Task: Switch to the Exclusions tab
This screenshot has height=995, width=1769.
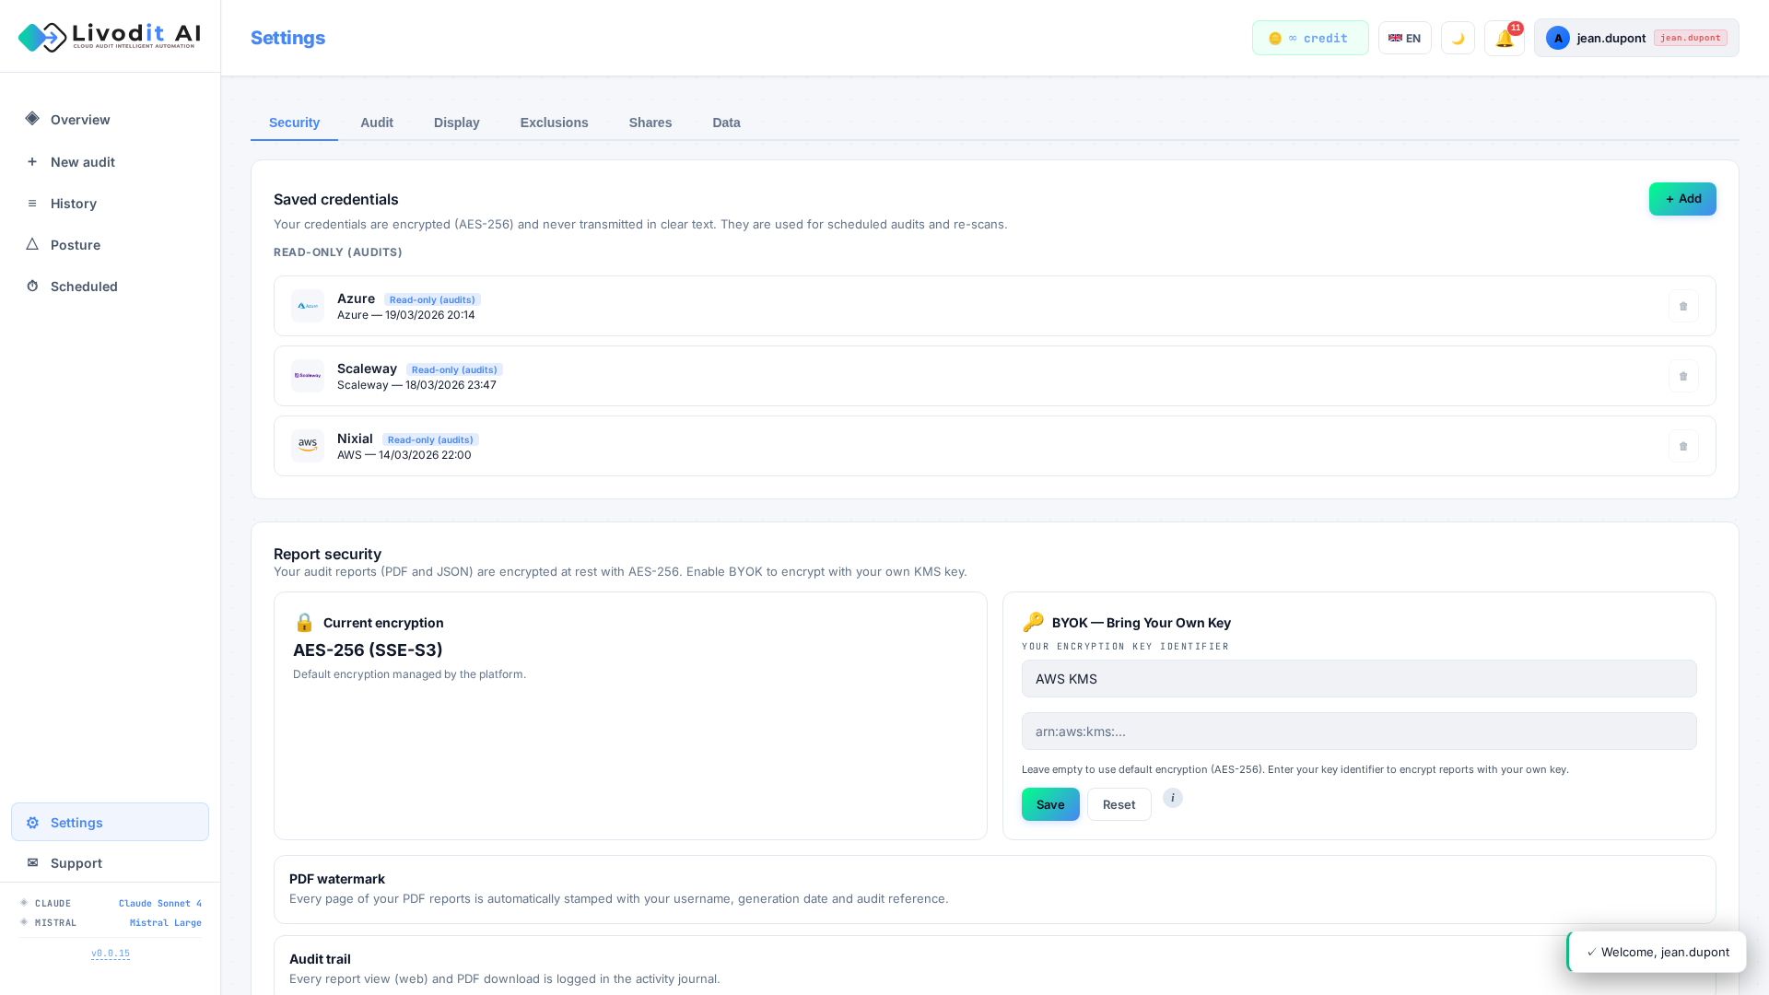Action: (x=554, y=123)
